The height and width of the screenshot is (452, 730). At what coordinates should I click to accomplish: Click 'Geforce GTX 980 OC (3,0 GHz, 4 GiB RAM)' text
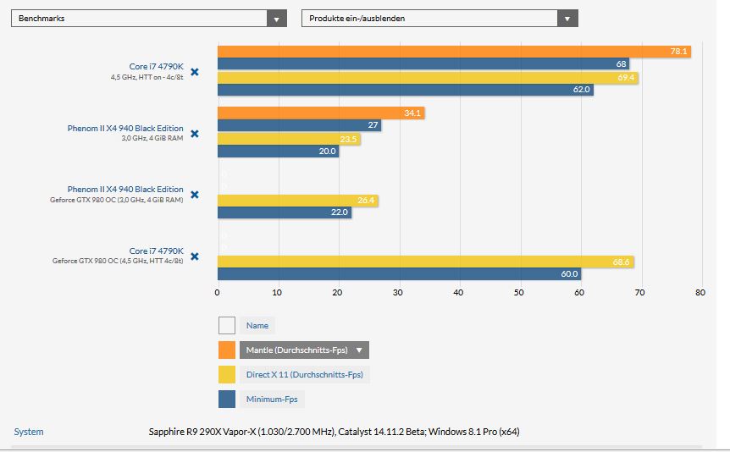[x=116, y=200]
